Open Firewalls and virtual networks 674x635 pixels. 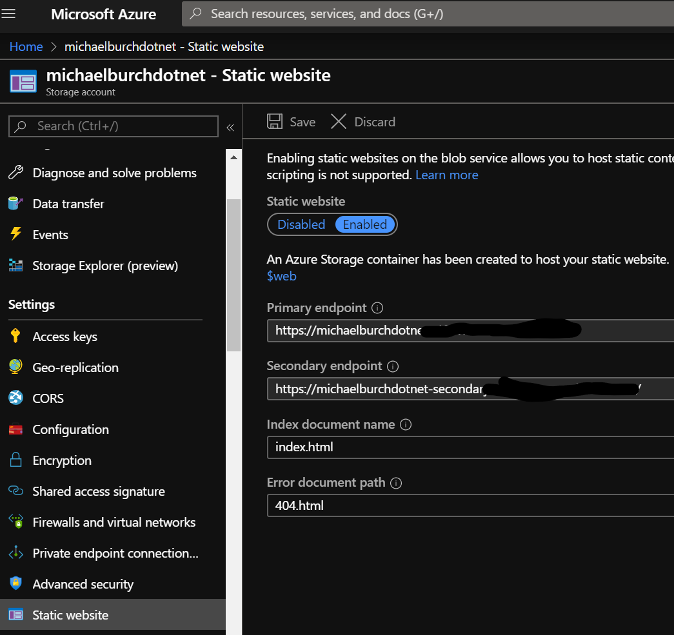click(x=113, y=522)
